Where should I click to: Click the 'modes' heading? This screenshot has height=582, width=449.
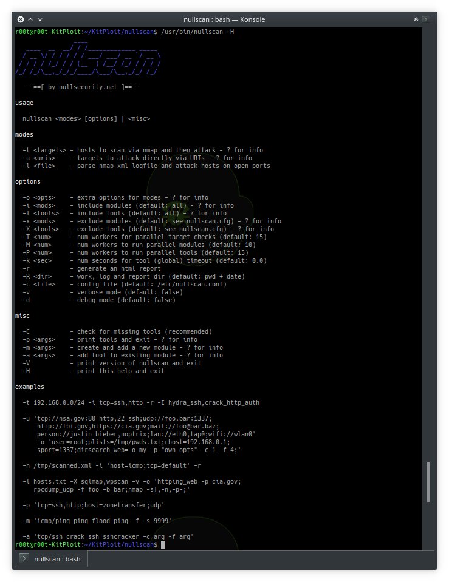pos(24,134)
